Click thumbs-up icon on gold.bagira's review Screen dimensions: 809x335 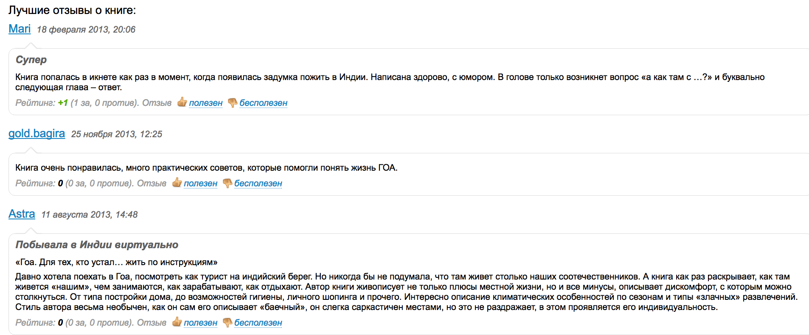coord(177,183)
